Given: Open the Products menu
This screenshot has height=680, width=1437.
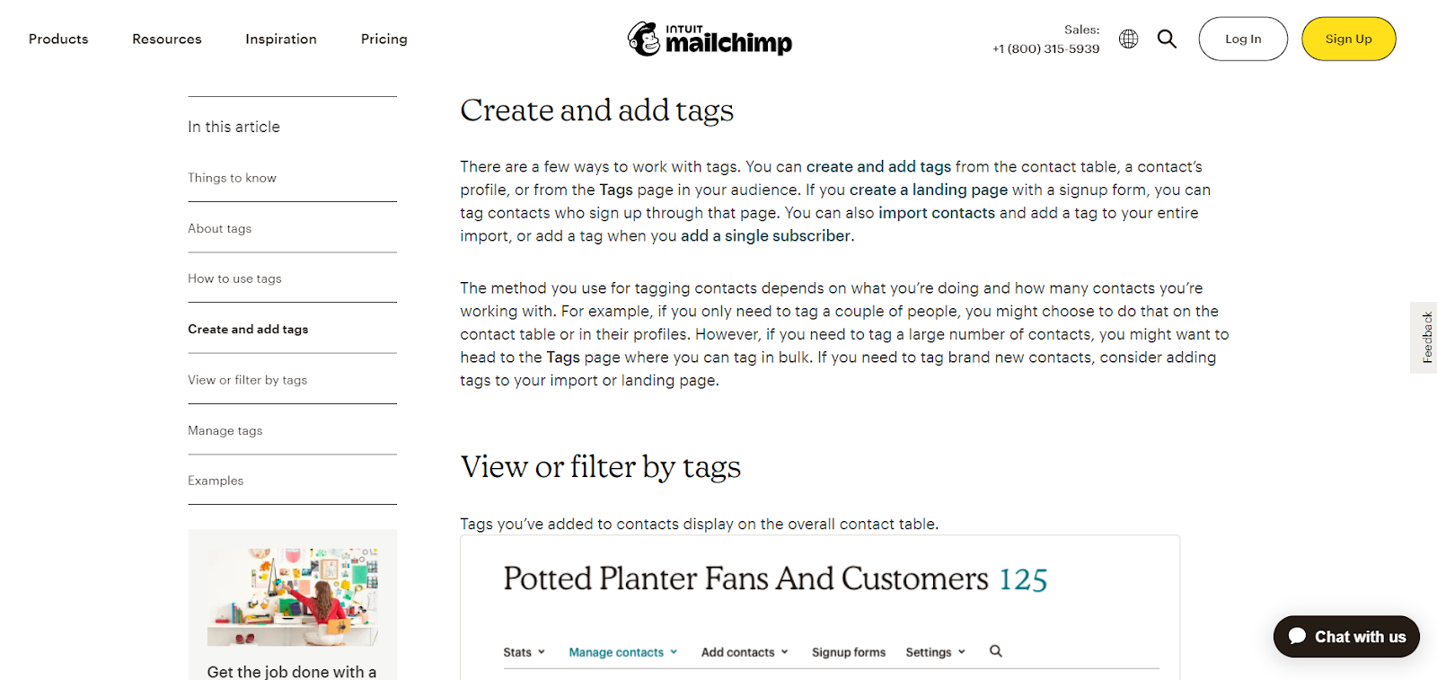Looking at the screenshot, I should coord(58,39).
